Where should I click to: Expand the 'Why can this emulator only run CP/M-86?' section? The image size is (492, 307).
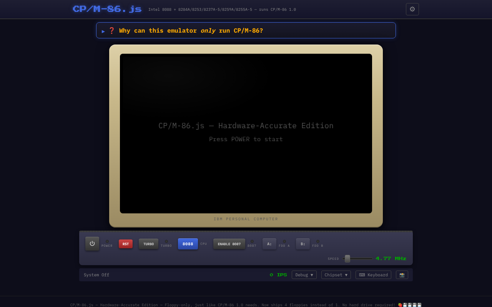point(246,30)
